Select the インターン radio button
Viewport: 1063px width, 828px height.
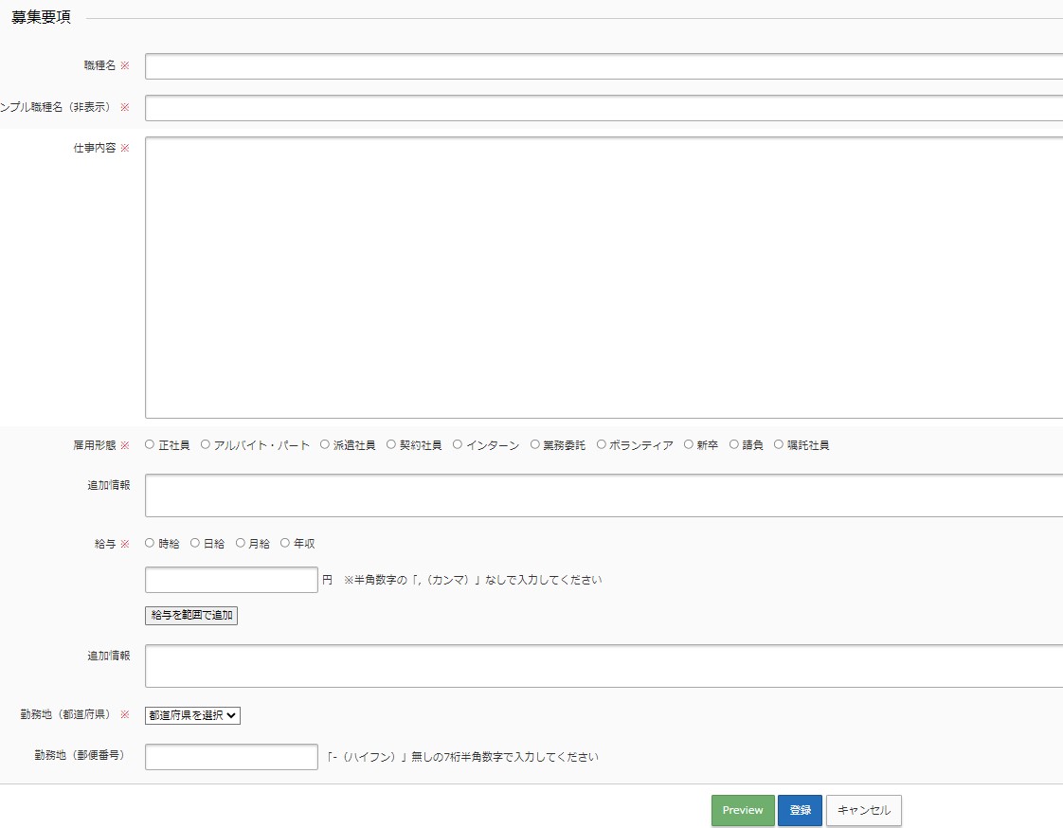click(458, 444)
